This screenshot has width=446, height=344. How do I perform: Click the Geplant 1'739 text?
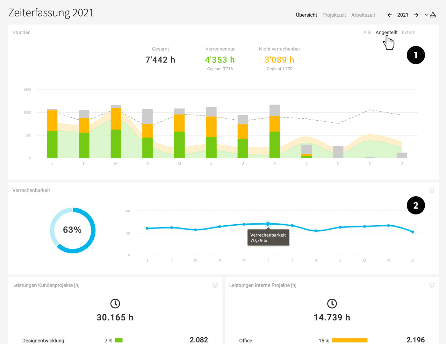279,69
